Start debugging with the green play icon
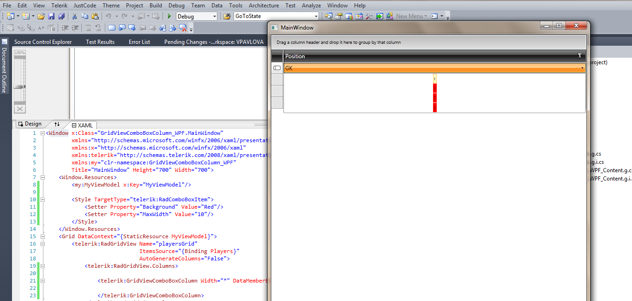Viewport: 632px width, 301px height. pyautogui.click(x=169, y=16)
